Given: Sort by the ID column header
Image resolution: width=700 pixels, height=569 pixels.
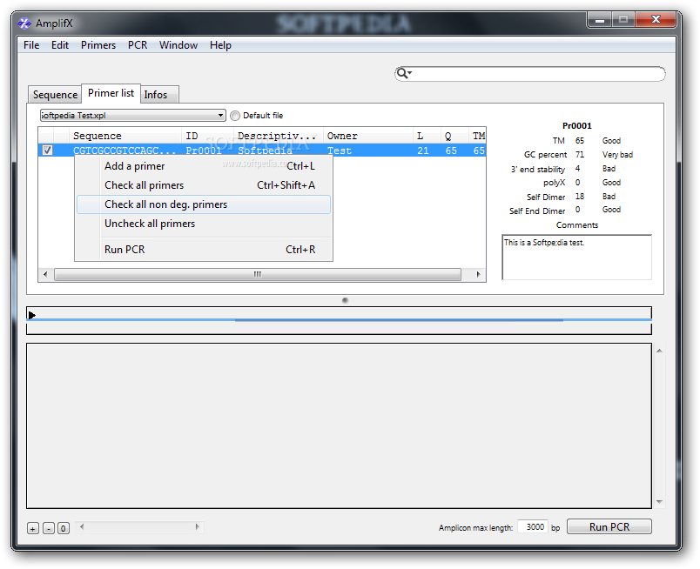Looking at the screenshot, I should (207, 136).
